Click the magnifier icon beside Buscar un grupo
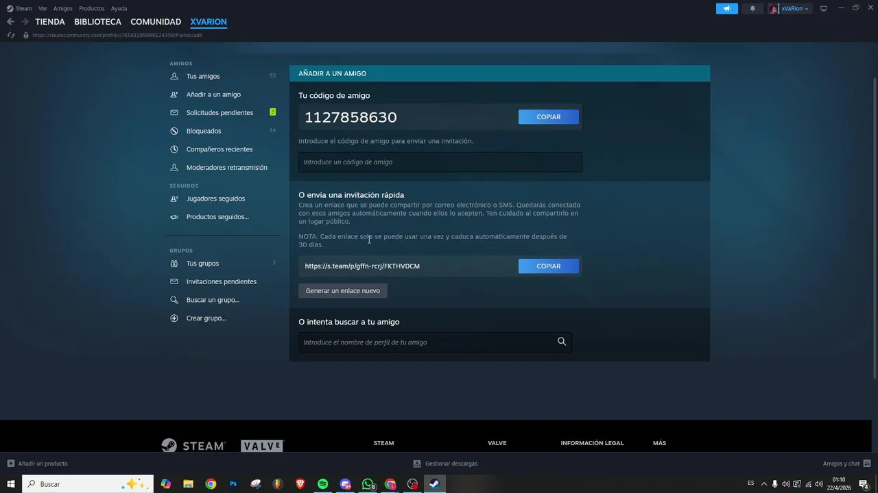This screenshot has width=878, height=493. [174, 300]
